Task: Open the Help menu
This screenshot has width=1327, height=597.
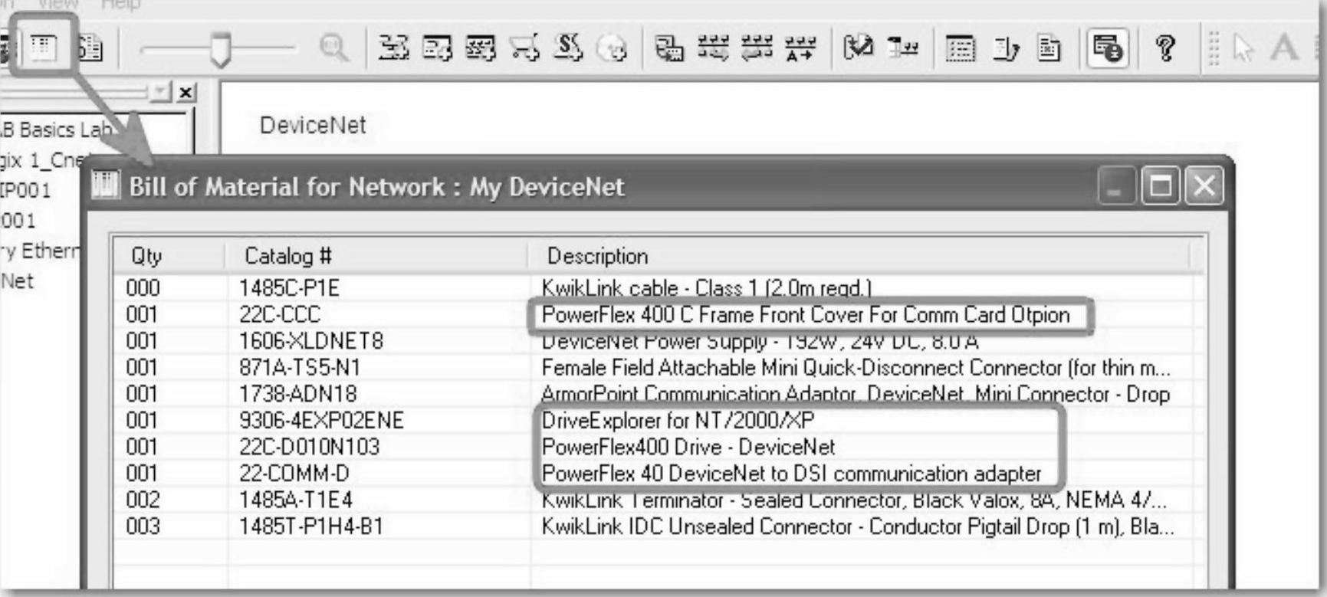Action: [x=121, y=5]
